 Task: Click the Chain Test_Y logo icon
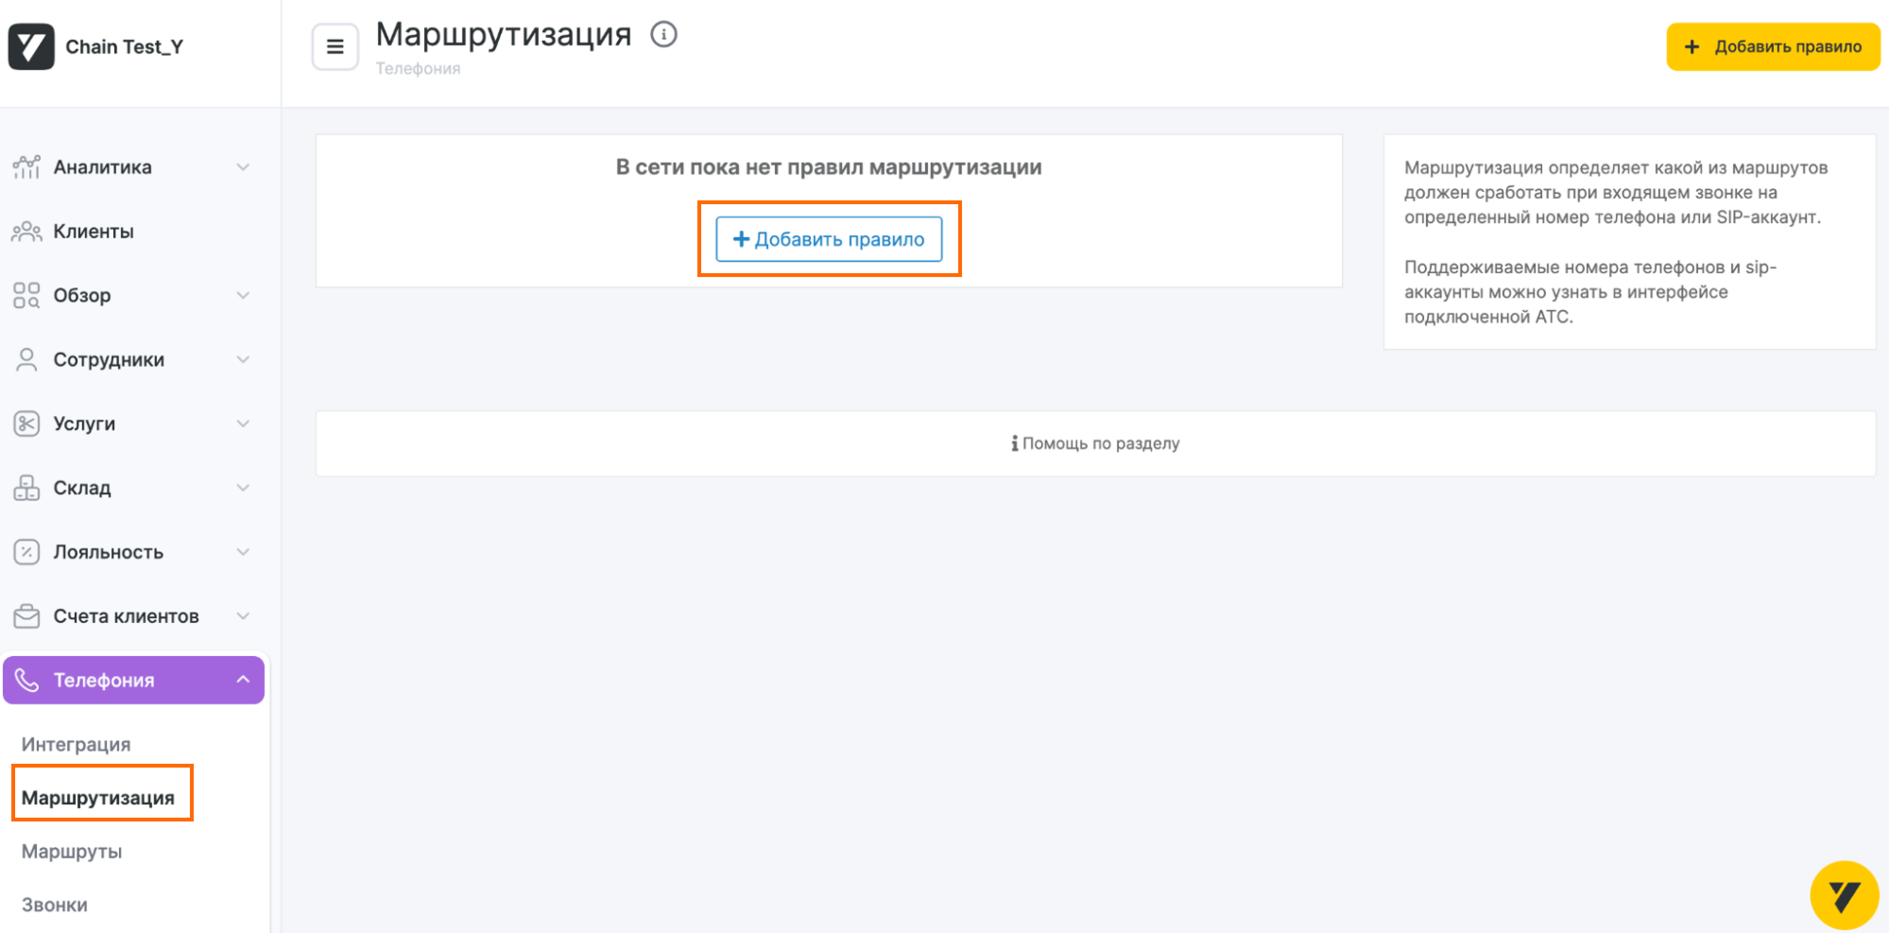[x=31, y=46]
